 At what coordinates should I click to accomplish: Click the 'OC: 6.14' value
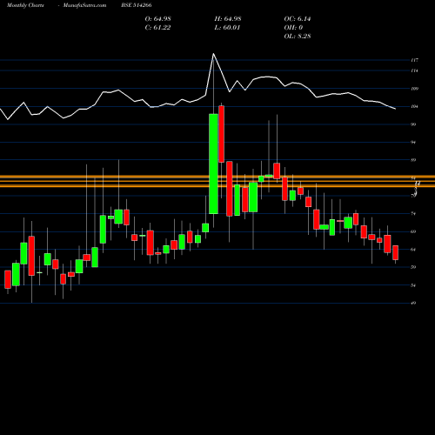tap(298, 19)
